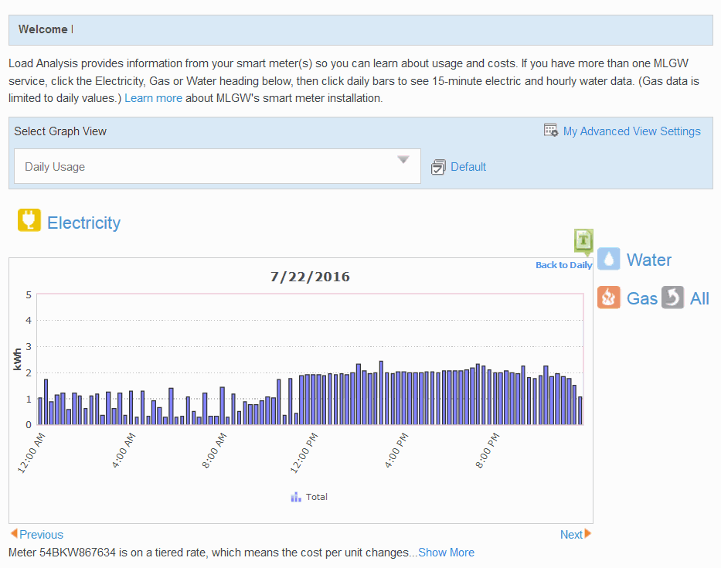Click the orange Next arrow icon
This screenshot has width=721, height=568.
tap(587, 533)
